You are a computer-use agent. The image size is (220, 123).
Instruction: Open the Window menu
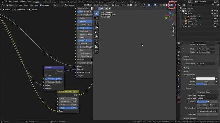click(x=23, y=2)
